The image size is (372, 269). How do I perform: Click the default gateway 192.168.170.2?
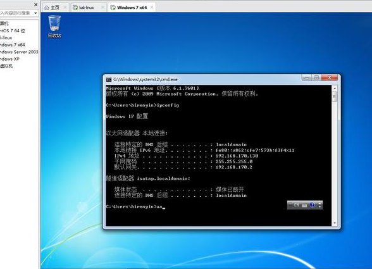pos(233,167)
